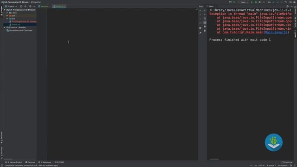Click the Debug (bug) toolbar icon
Viewport: 297px width, 167px height.
[x=256, y=2]
